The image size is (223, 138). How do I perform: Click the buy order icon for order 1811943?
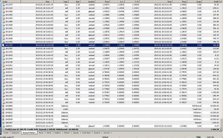click(x=4, y=58)
